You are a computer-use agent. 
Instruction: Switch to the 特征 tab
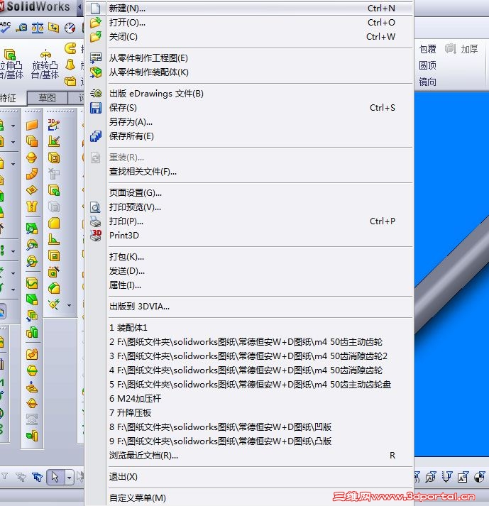click(8, 98)
